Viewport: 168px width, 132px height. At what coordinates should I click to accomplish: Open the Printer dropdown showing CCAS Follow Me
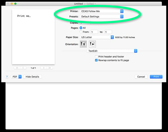pos(102,11)
